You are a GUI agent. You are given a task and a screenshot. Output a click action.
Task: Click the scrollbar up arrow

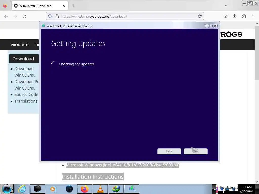(x=257, y=23)
